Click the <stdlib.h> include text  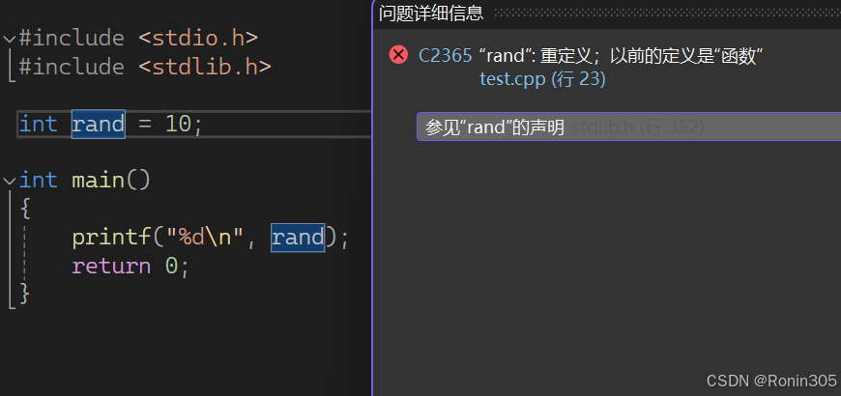coord(205,67)
